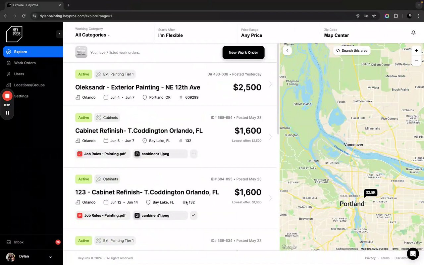
Task: Click the location permission icon in address bar
Action: [358, 16]
